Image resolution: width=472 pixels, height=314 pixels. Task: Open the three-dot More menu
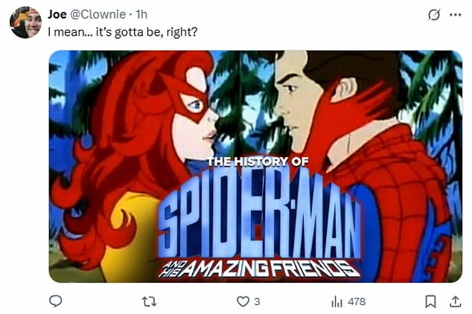(x=455, y=15)
